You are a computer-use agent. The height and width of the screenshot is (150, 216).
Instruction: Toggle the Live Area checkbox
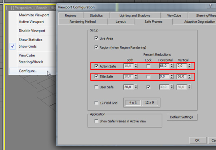[x=96, y=38]
